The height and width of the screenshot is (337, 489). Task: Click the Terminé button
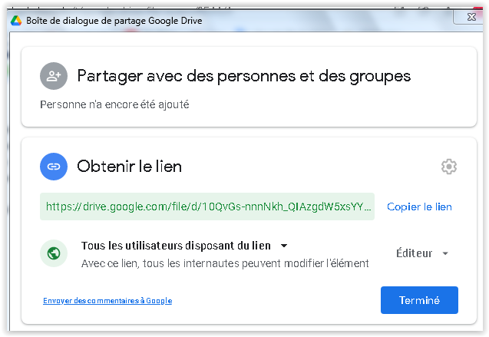[419, 300]
